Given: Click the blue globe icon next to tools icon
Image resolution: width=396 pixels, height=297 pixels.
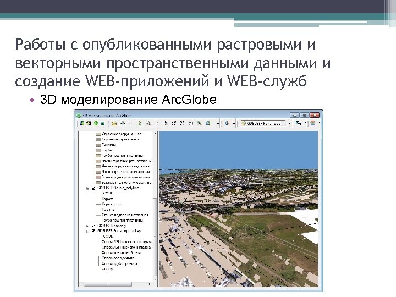Looking at the screenshot, I should tap(208, 123).
